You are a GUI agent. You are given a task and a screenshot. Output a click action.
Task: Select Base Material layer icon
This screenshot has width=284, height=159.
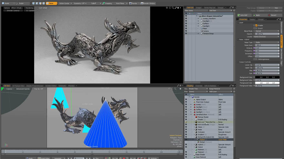(x=194, y=157)
